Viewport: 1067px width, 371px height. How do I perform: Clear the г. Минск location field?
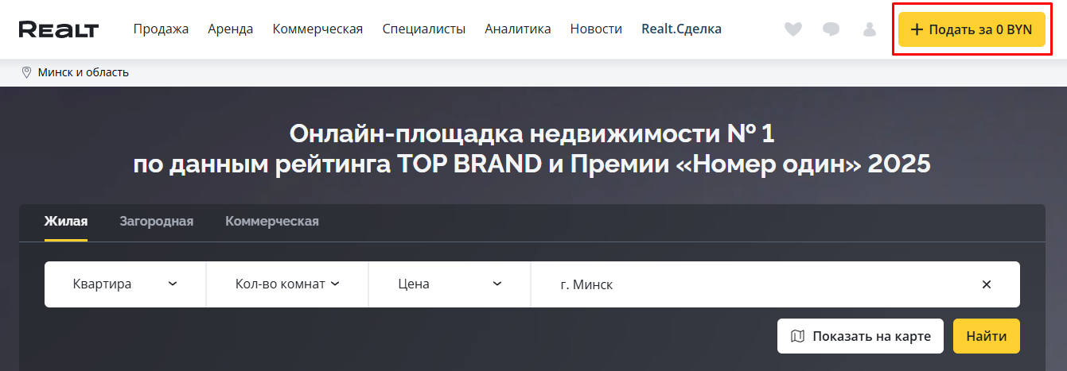point(986,284)
